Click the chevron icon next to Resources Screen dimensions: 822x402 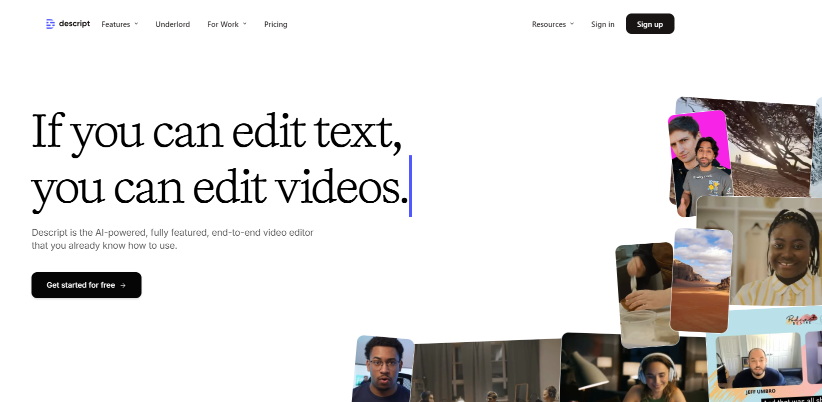point(572,23)
